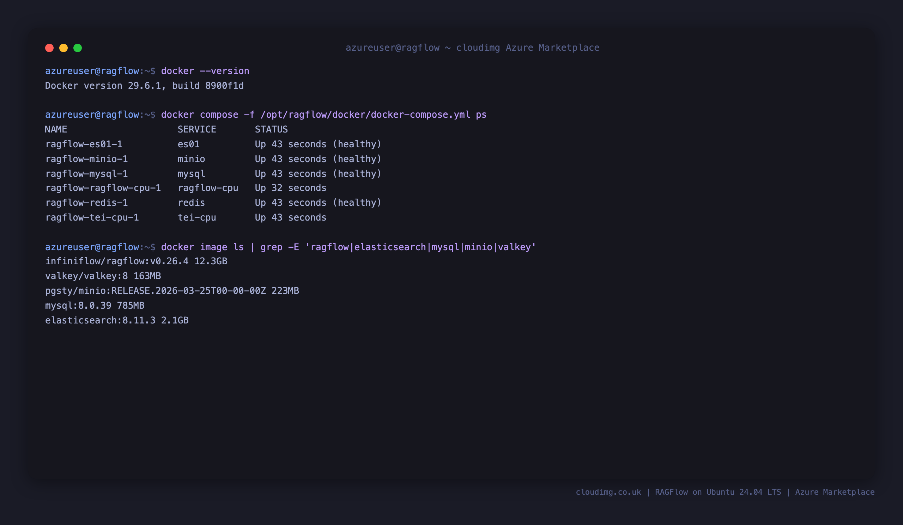The image size is (903, 525).
Task: Select the 'elasticsearch:8.11.3 2.1GB' image line
Action: click(117, 320)
